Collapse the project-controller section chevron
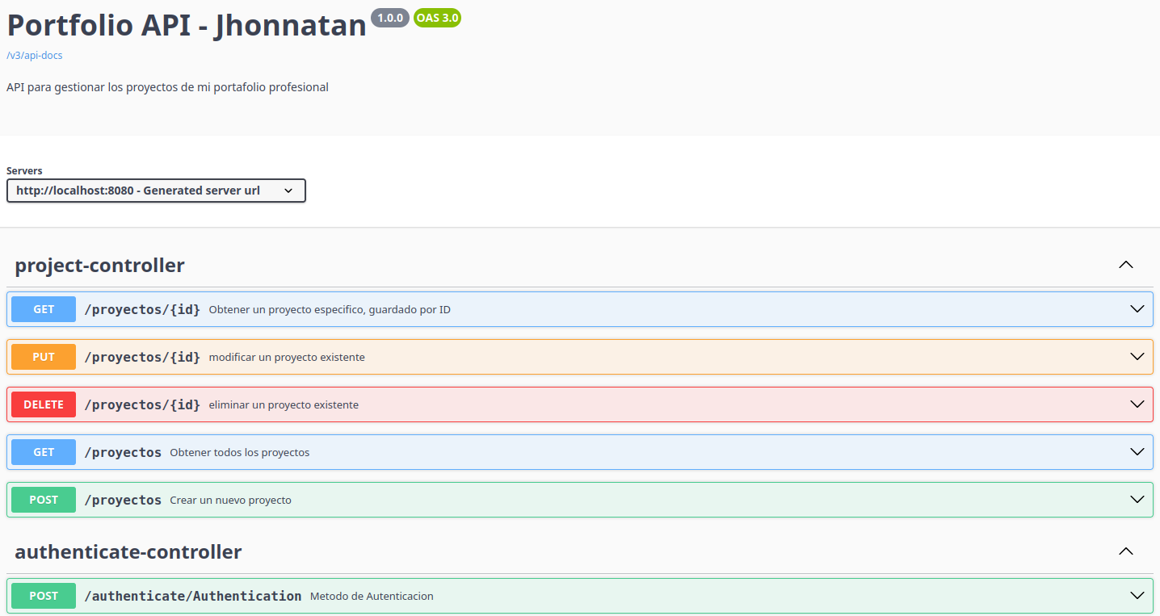The height and width of the screenshot is (616, 1160). point(1125,265)
